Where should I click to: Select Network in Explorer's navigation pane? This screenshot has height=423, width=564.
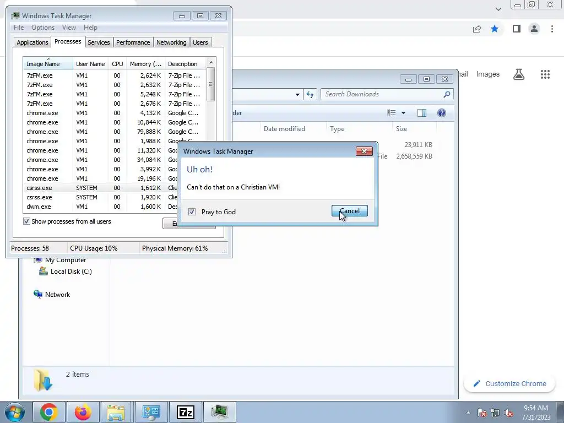52,294
